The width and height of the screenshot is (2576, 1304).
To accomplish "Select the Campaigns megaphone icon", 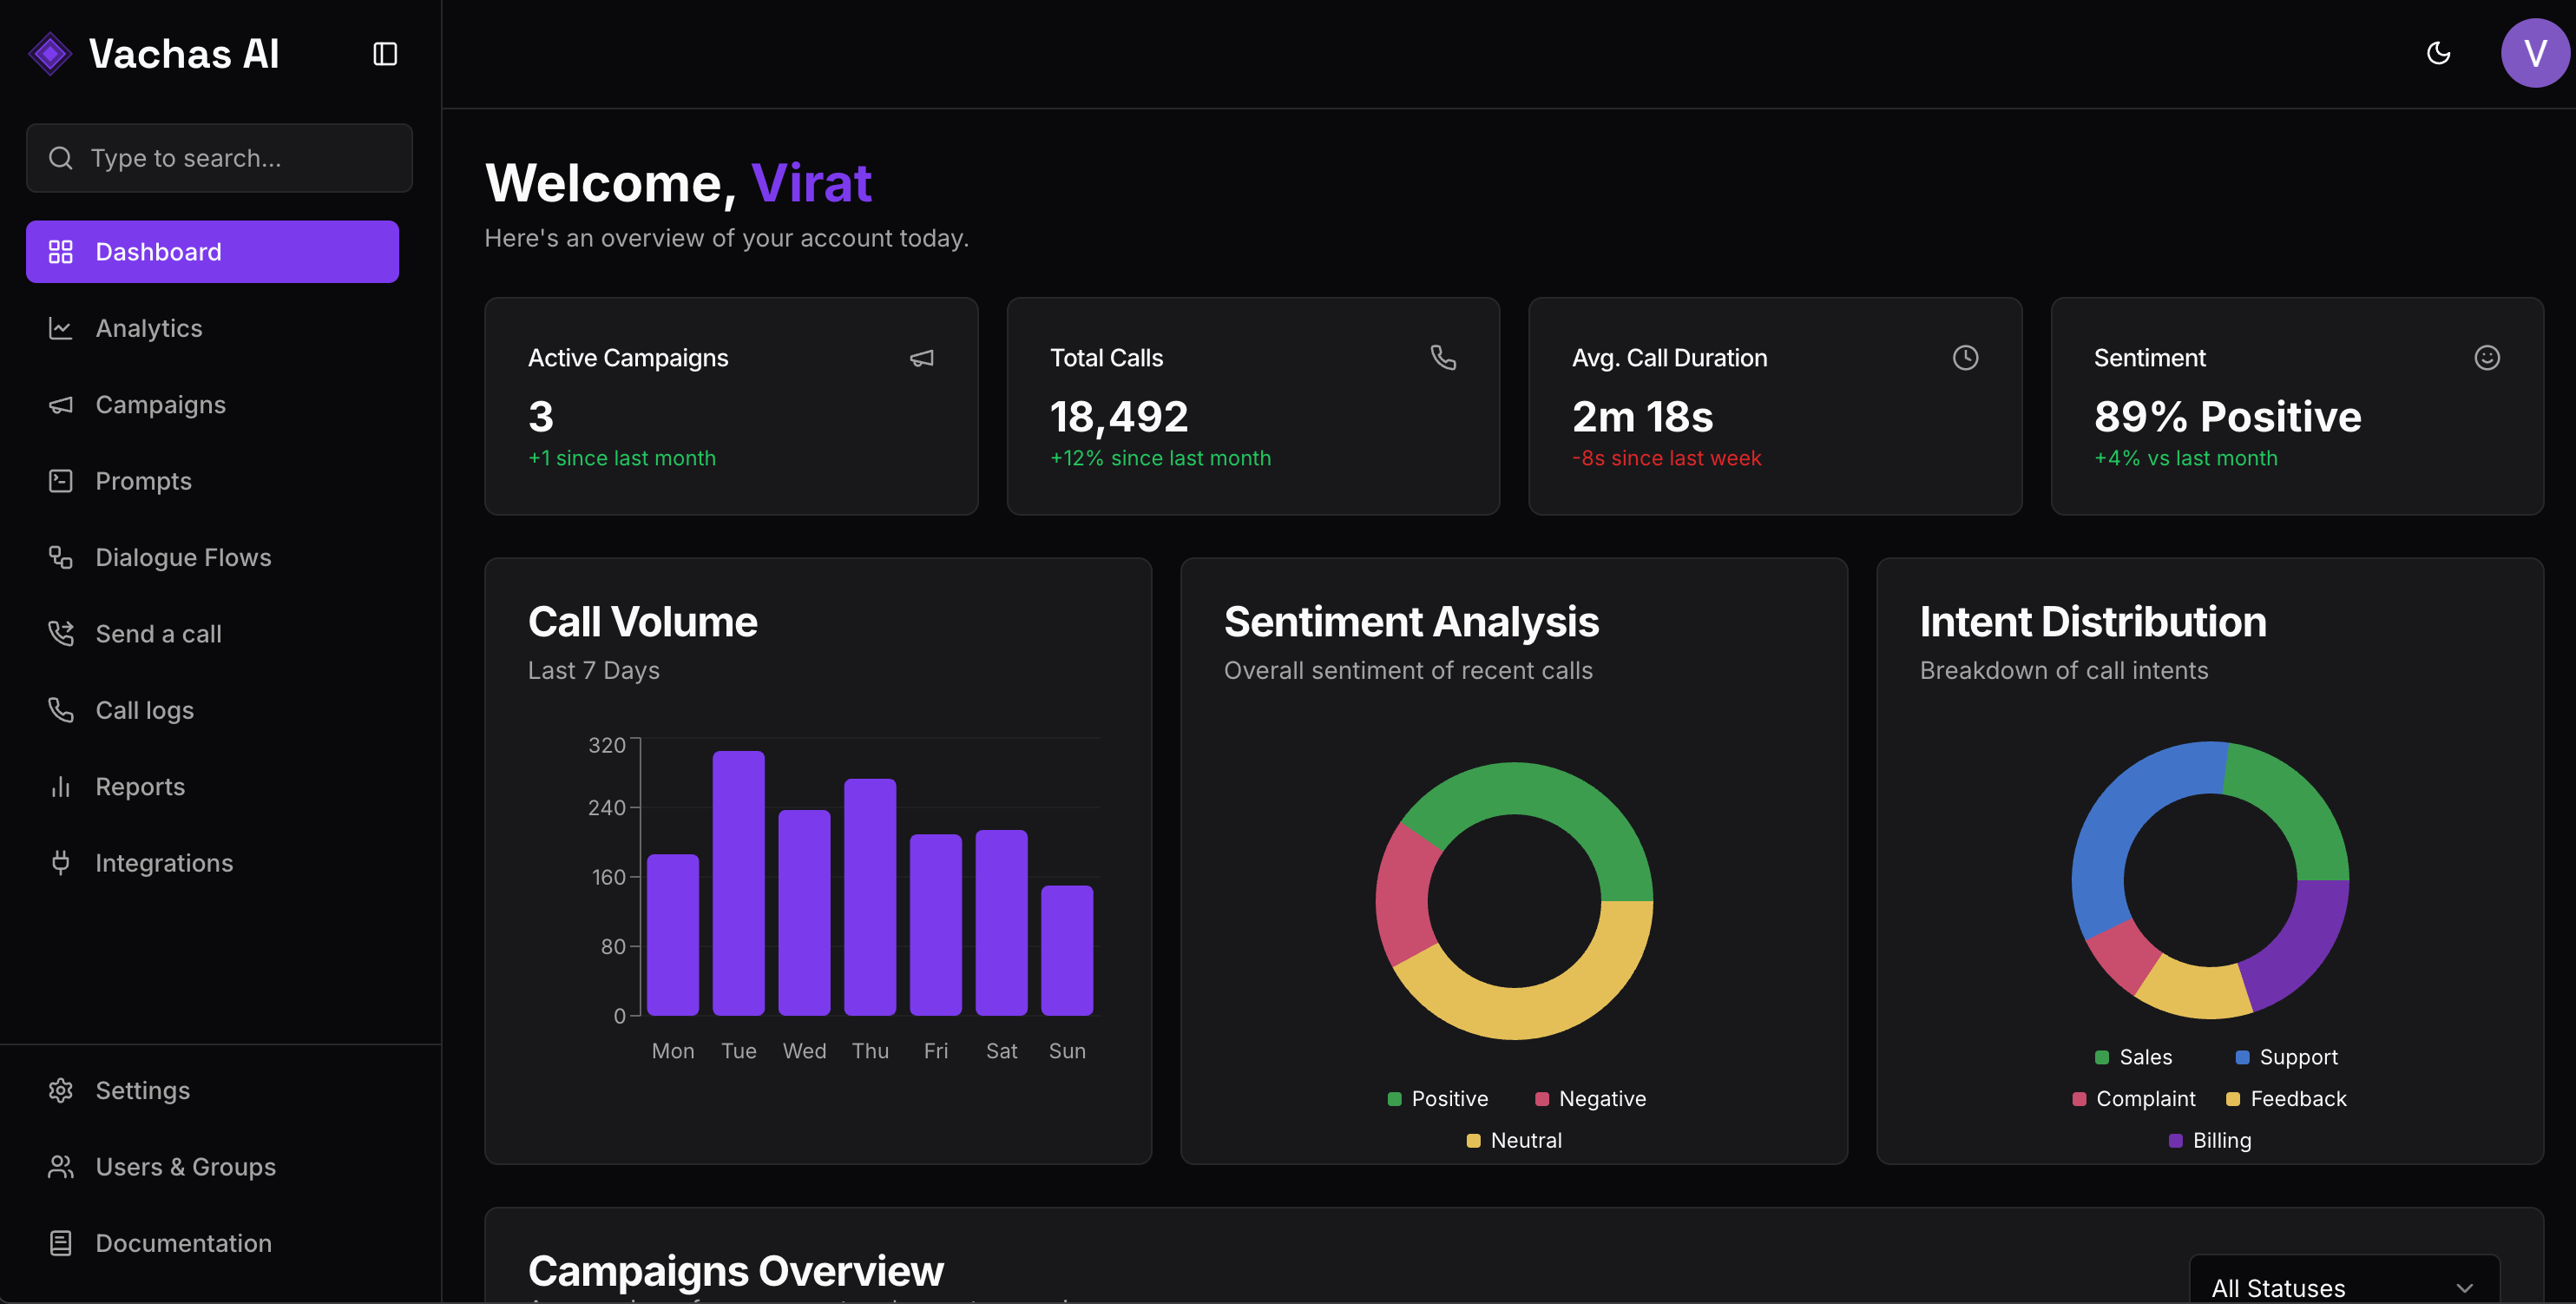I will click(x=60, y=404).
